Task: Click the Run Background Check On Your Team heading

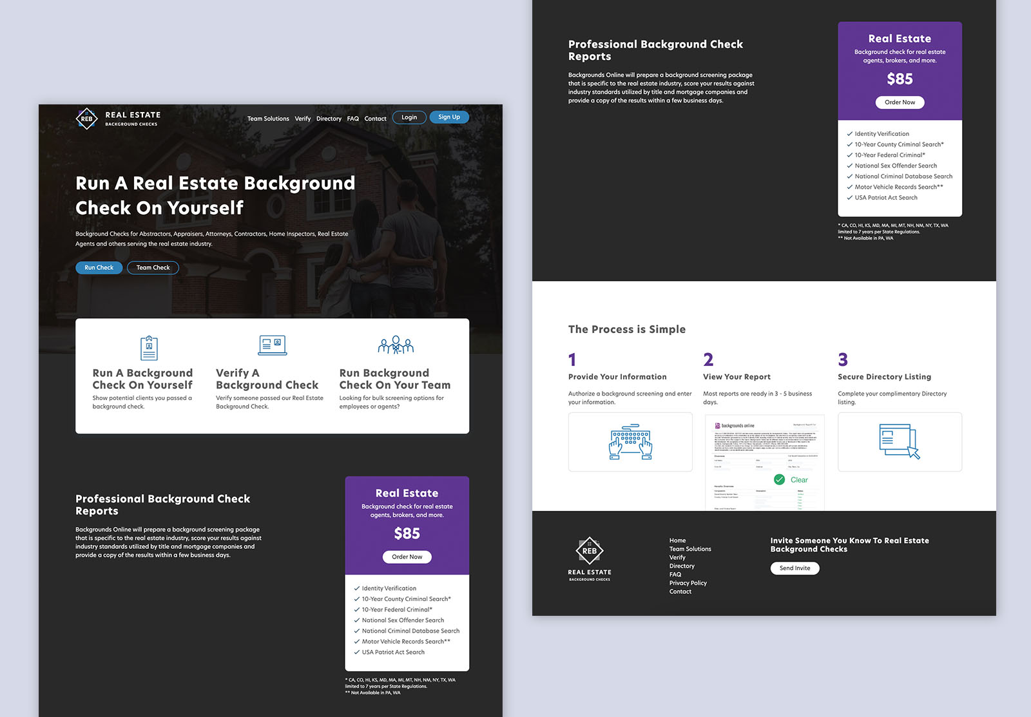Action: coord(394,379)
